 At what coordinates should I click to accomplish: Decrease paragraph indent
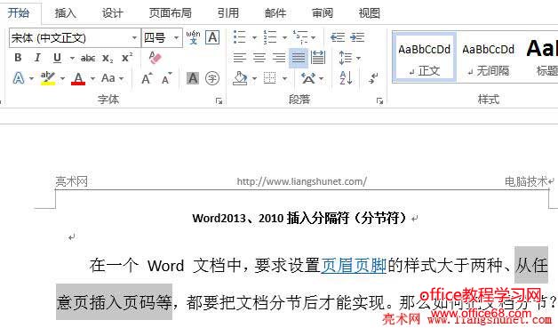point(338,37)
